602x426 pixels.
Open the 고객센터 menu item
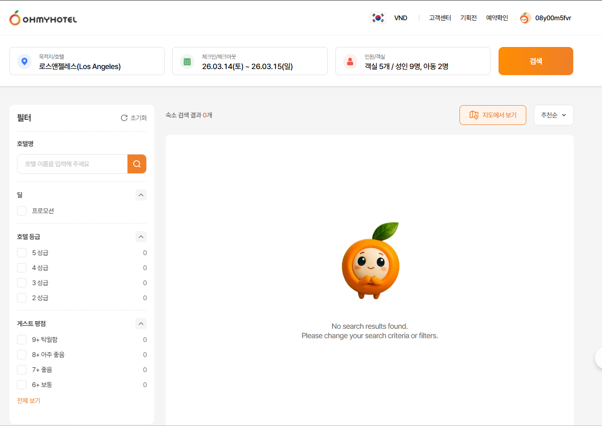(x=440, y=18)
